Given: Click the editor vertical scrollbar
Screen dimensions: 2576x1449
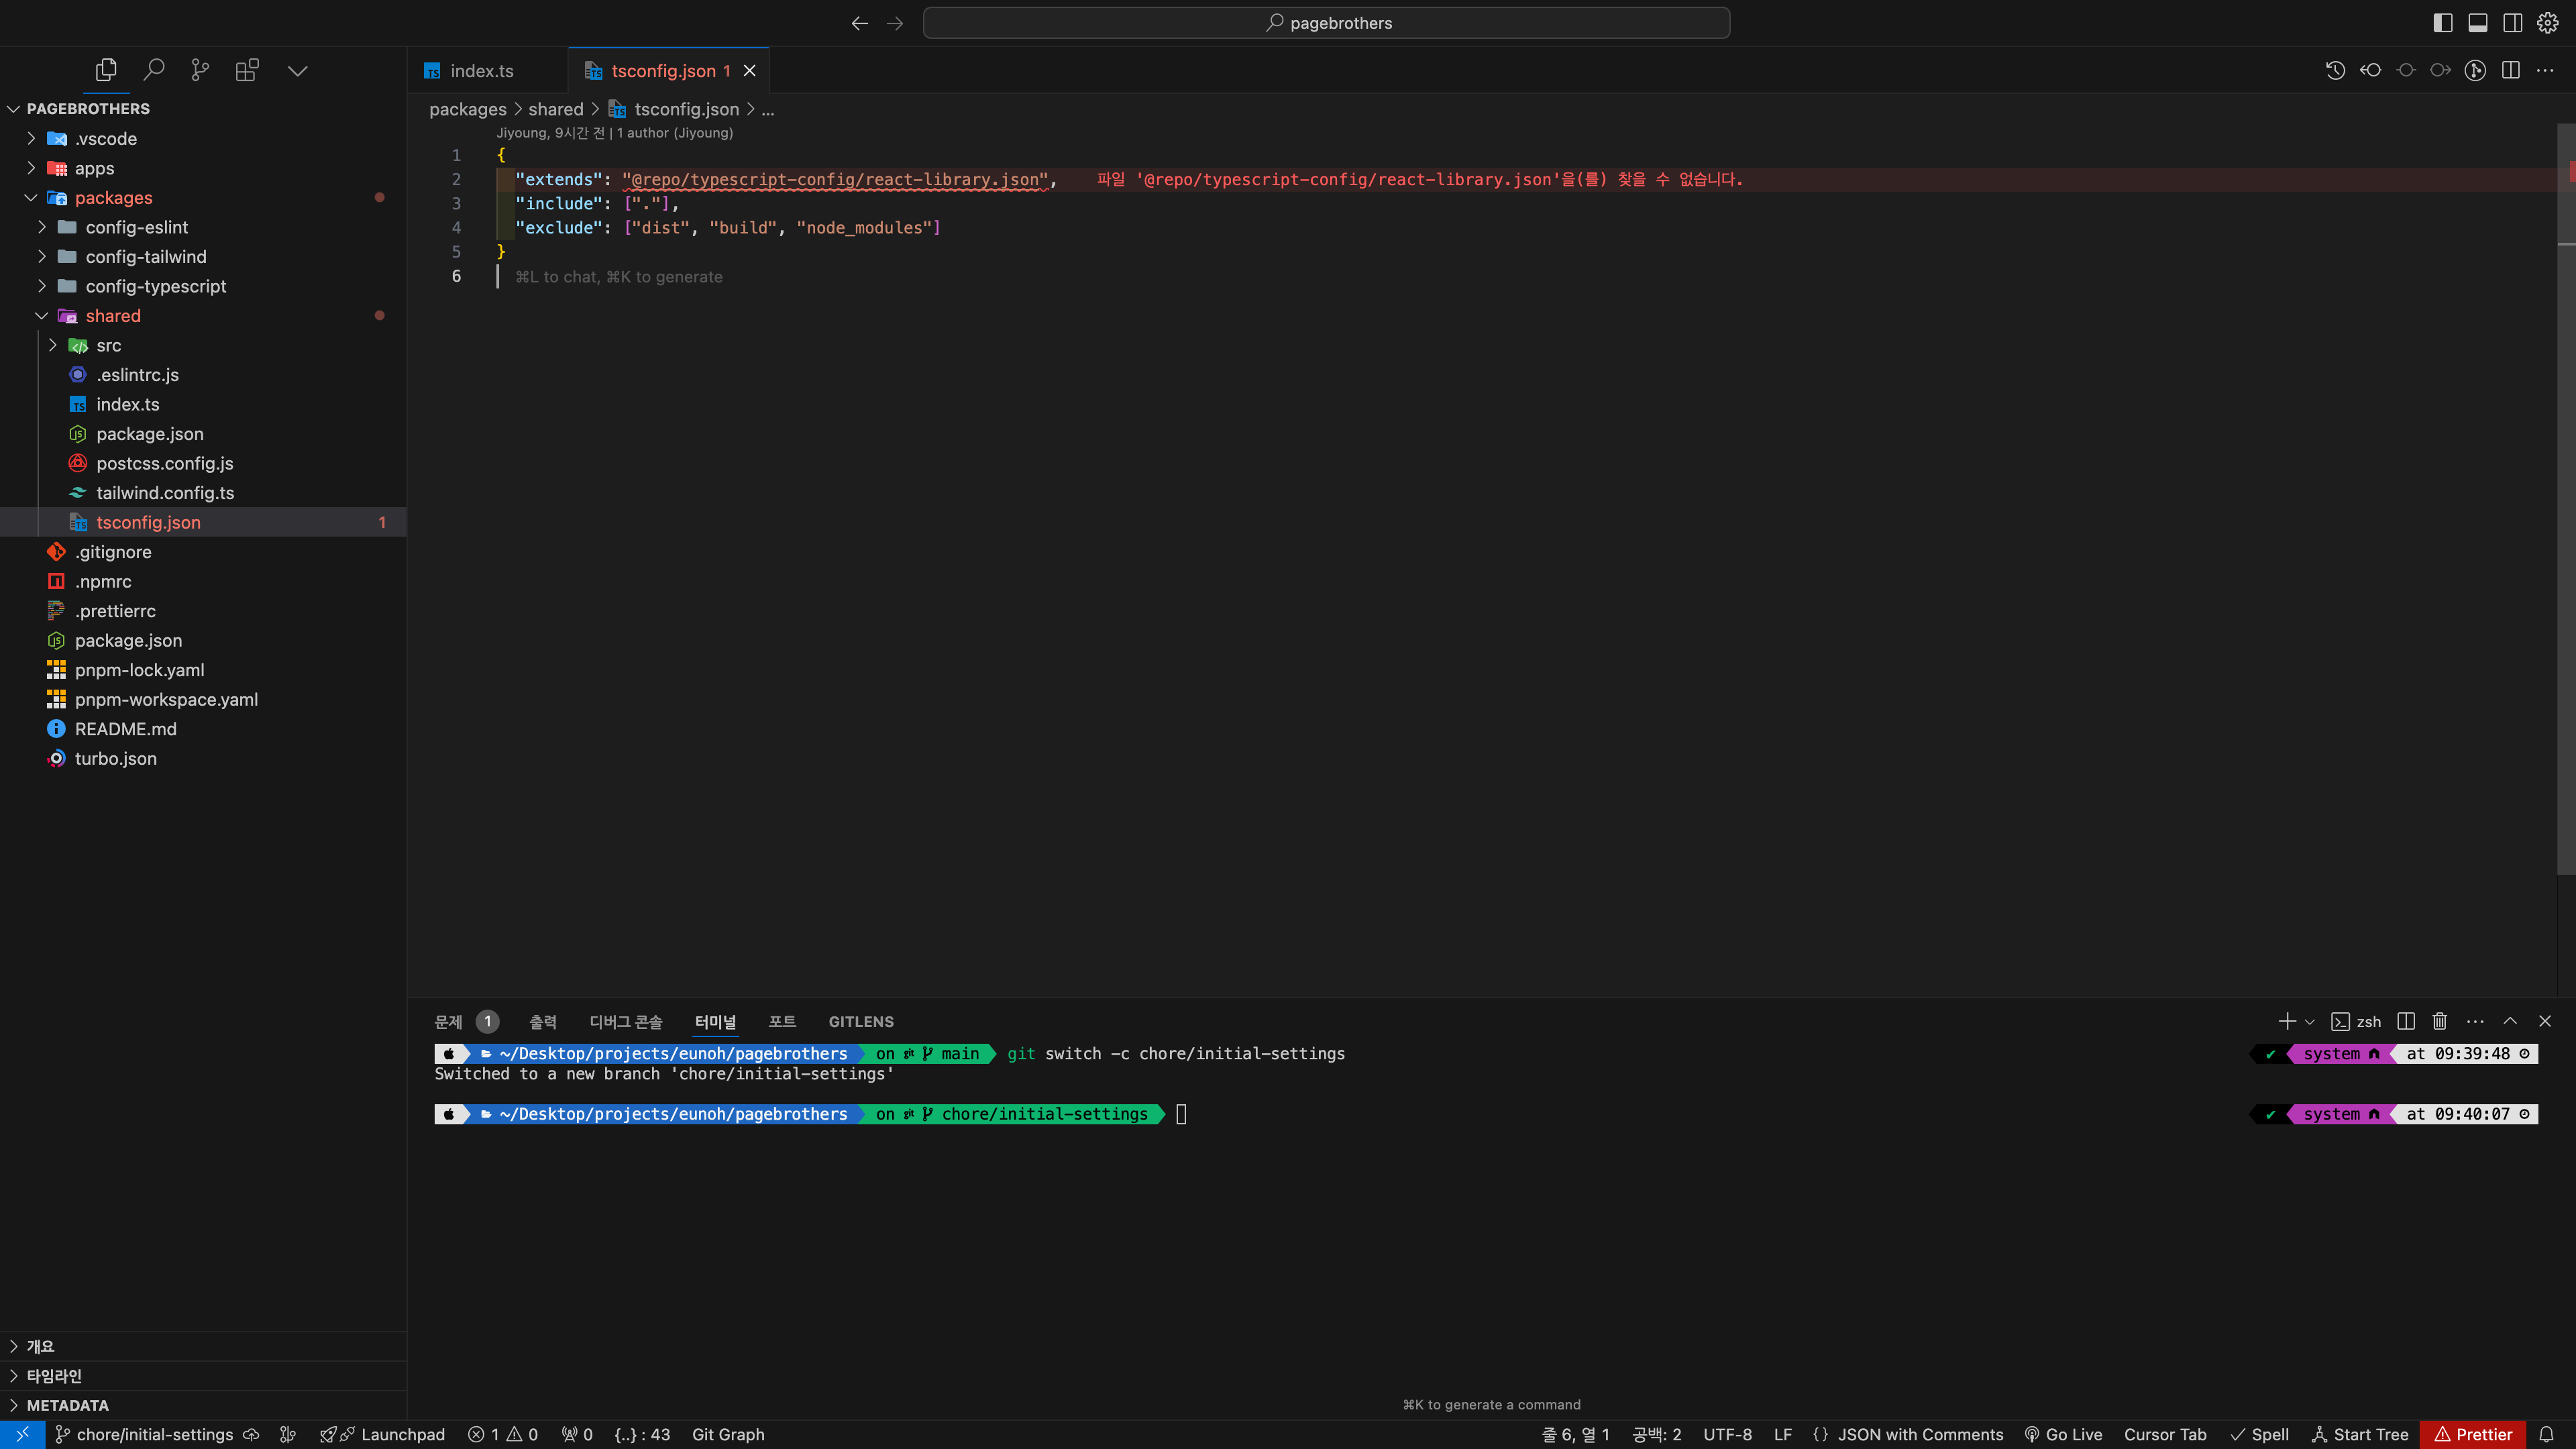Looking at the screenshot, I should pos(2566,500).
